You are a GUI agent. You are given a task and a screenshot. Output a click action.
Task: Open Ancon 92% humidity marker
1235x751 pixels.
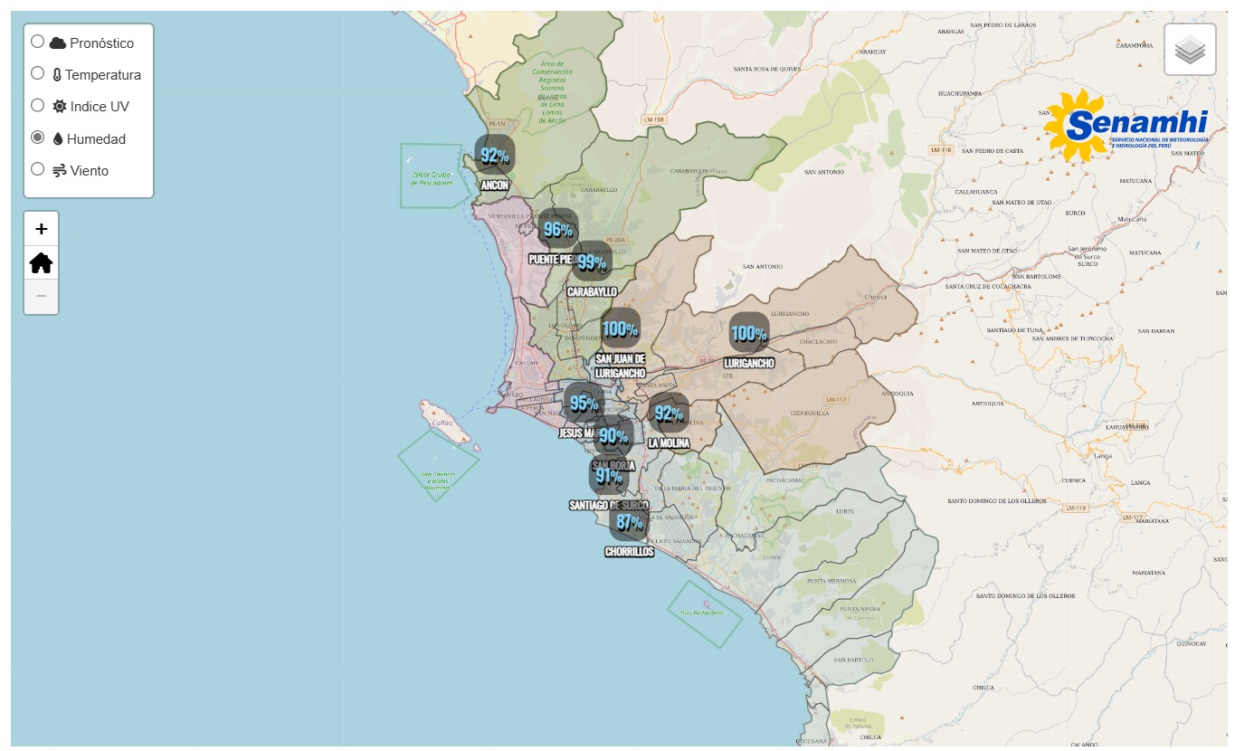click(494, 155)
